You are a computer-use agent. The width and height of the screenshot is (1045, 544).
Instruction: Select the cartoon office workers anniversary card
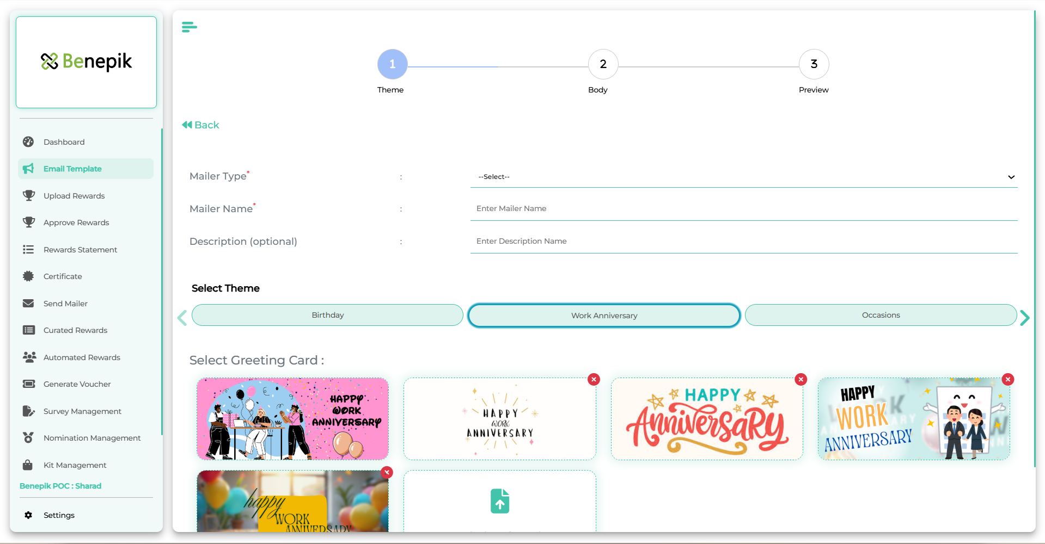[914, 419]
